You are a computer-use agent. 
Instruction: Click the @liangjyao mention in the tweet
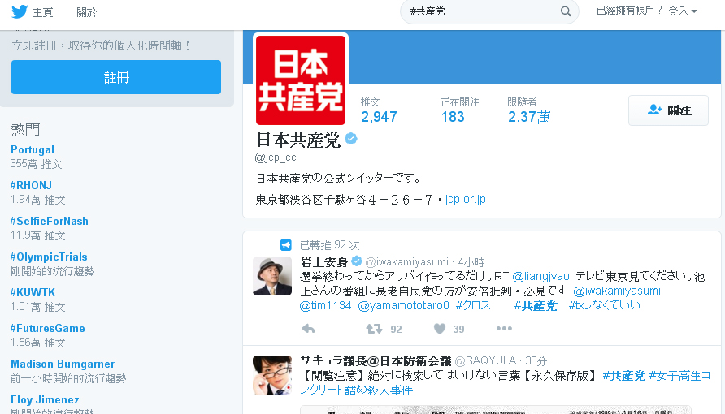click(542, 277)
